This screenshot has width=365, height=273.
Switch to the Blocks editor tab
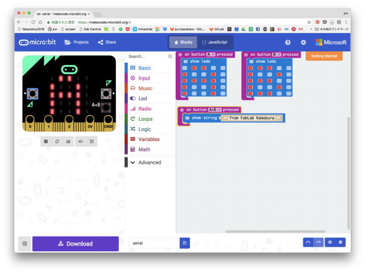pos(183,42)
